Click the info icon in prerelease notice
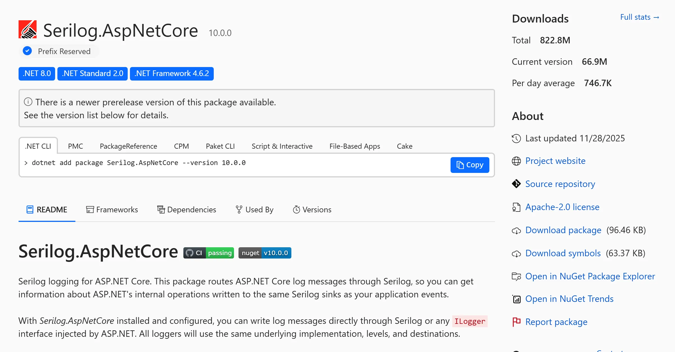675x352 pixels. [28, 102]
